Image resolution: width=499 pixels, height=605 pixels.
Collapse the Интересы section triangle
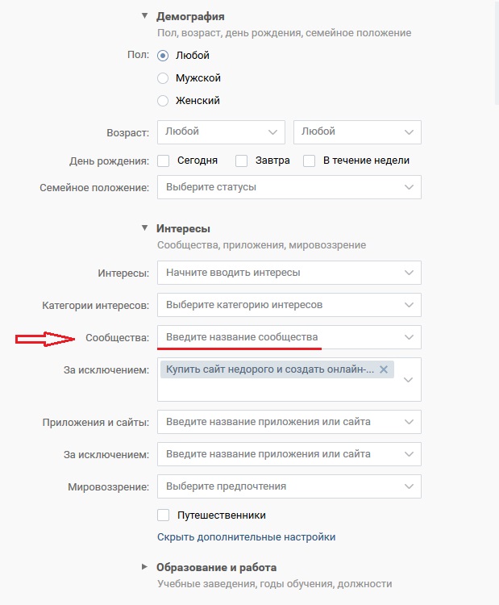tap(144, 227)
